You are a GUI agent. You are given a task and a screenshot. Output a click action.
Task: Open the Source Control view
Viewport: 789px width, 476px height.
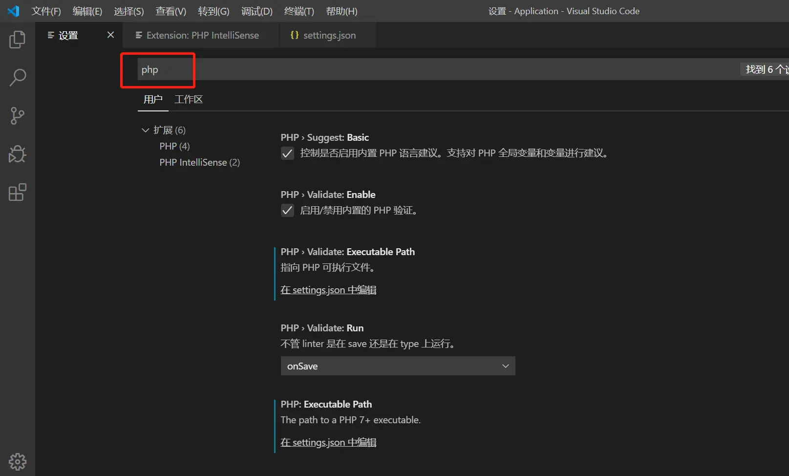point(18,116)
